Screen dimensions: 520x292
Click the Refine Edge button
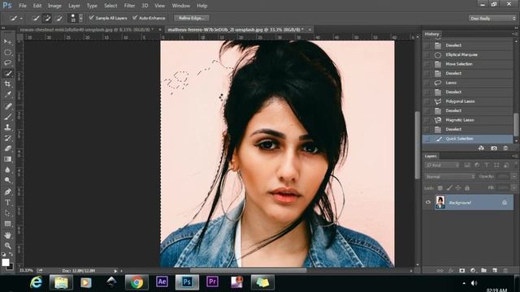pyautogui.click(x=192, y=18)
